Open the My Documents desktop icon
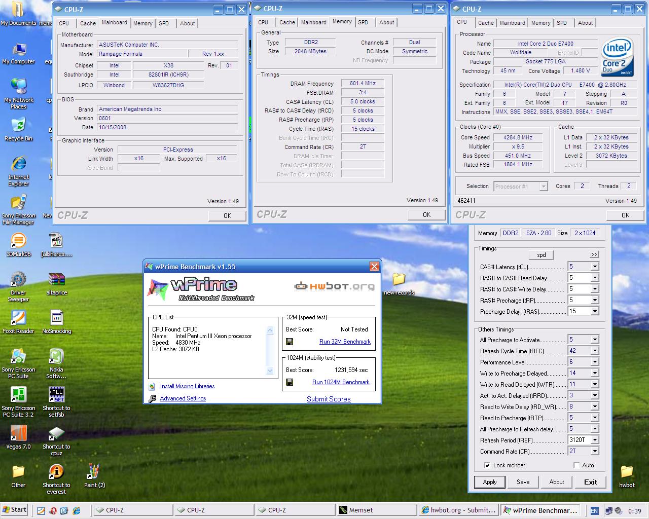This screenshot has width=649, height=519. click(x=18, y=14)
